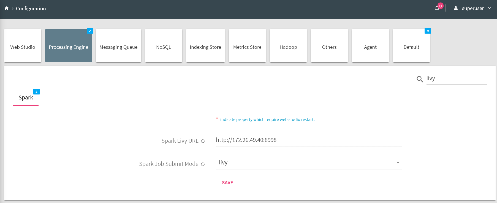Edit the Spark Livy URL field
The height and width of the screenshot is (203, 497).
(309, 140)
